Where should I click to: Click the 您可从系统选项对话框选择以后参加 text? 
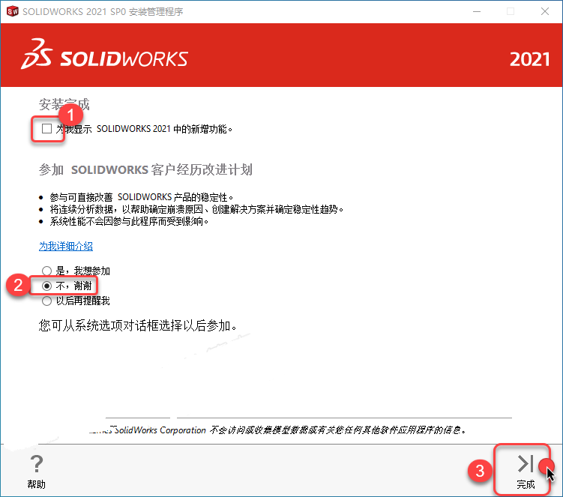pyautogui.click(x=138, y=325)
